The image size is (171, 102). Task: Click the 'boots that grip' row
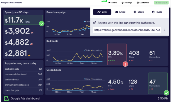(x=23, y=90)
